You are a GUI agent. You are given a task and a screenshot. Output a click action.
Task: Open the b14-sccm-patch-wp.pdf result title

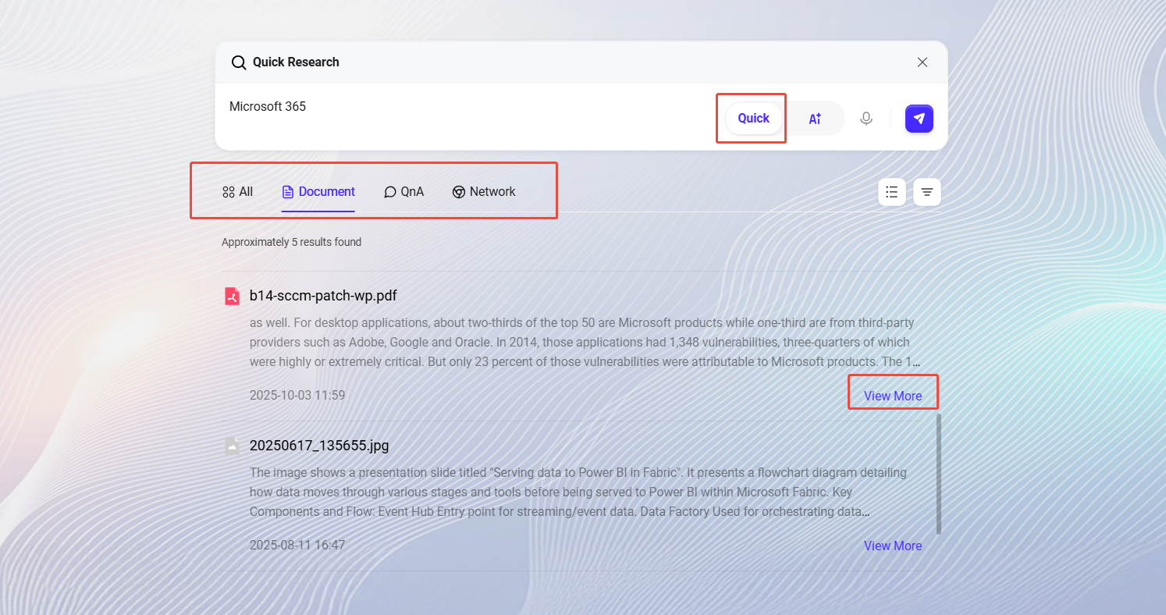[x=323, y=296]
